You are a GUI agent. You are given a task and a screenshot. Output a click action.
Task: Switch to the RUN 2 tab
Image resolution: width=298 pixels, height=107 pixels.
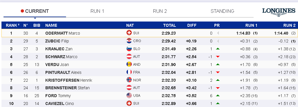160,11
